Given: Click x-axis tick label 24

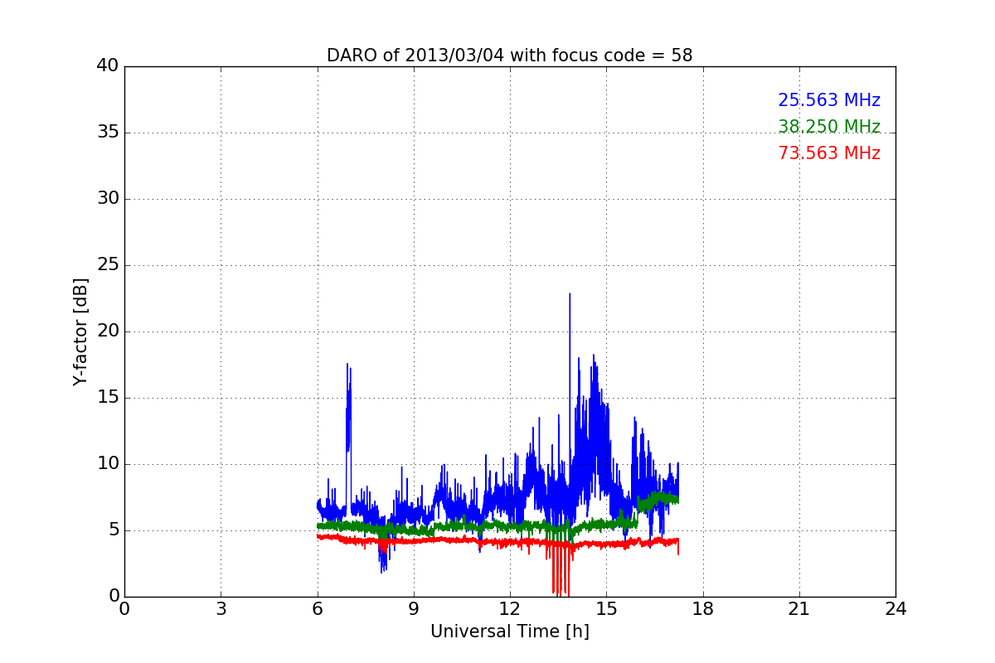Looking at the screenshot, I should (895, 609).
